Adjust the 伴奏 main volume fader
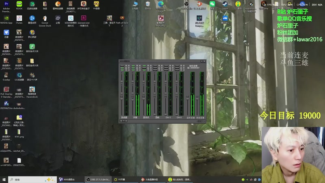The width and height of the screenshot is (325, 183). point(133,100)
